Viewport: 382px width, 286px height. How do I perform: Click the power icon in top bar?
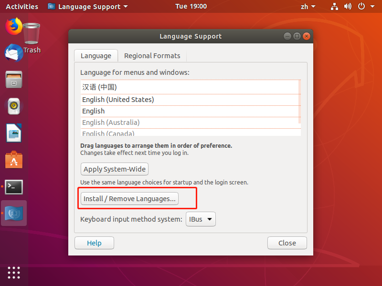click(361, 7)
